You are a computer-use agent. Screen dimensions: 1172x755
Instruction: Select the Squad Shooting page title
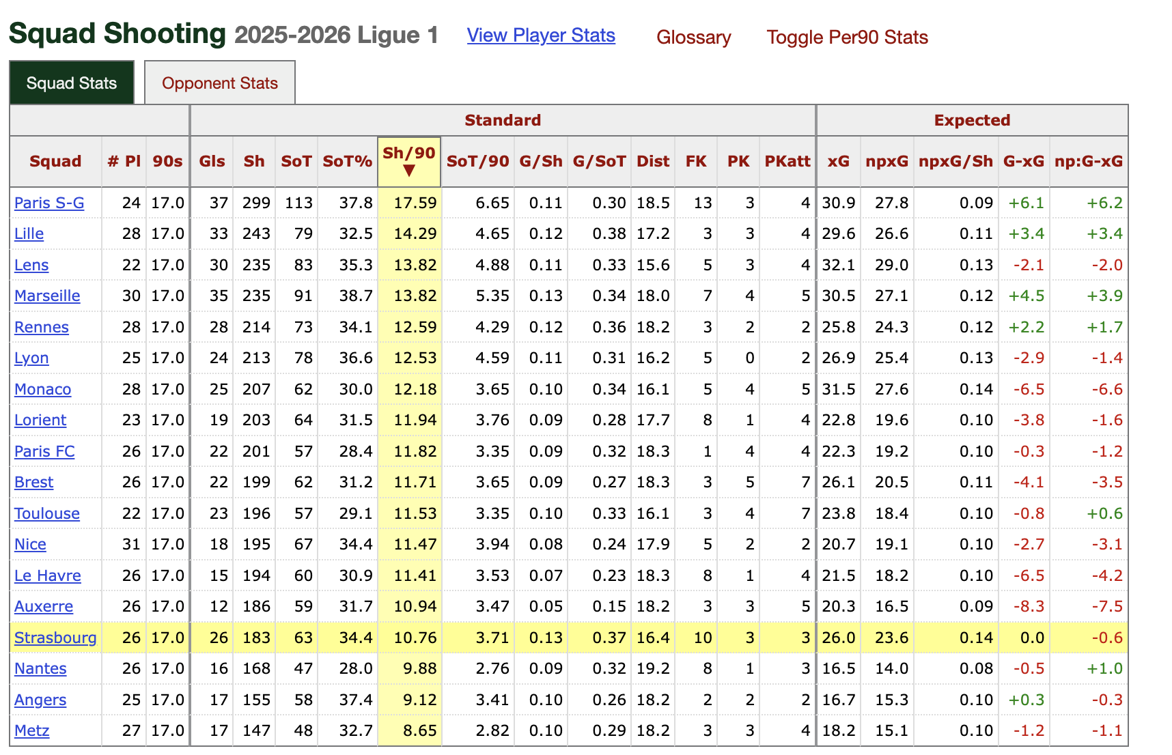[x=117, y=33]
